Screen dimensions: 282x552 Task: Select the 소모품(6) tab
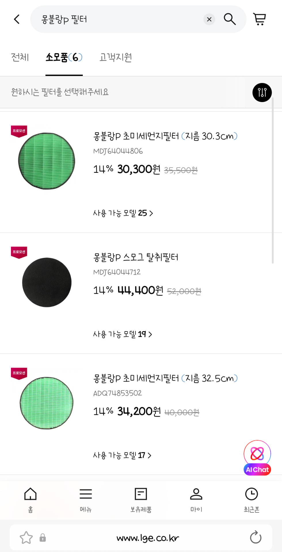click(x=64, y=57)
